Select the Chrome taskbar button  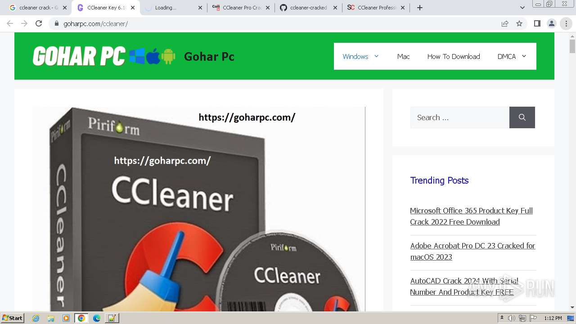[x=81, y=318]
